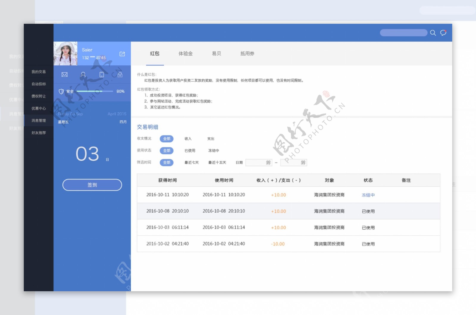Open the chat message bubble icon

click(x=443, y=33)
